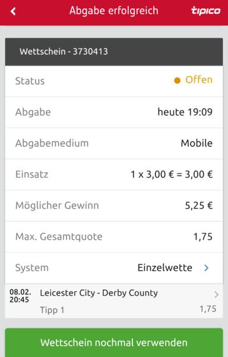
Task: Tap the Abgabe heute 19:09 row
Action: point(114,112)
